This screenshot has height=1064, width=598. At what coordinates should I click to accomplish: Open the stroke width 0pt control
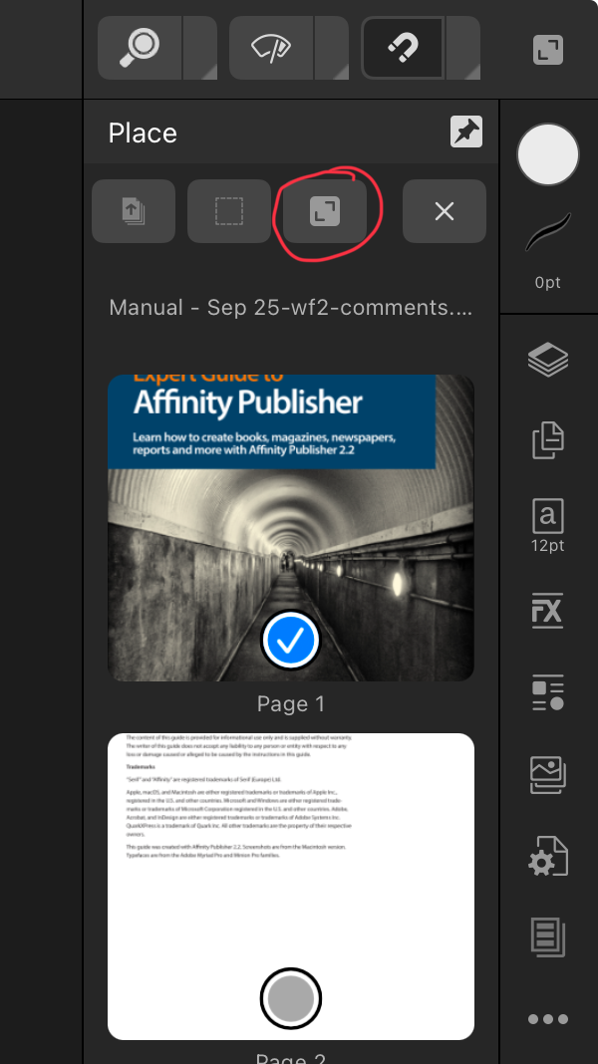[548, 251]
